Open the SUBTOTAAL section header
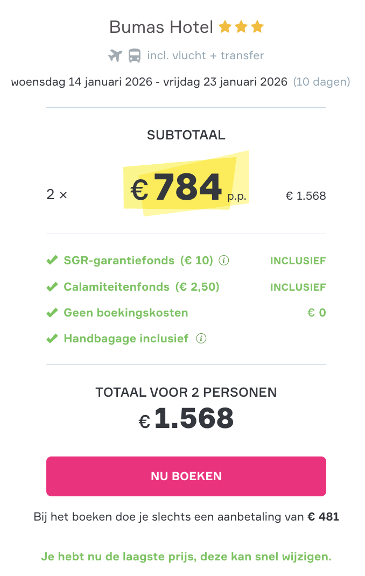365x576 pixels. (186, 135)
